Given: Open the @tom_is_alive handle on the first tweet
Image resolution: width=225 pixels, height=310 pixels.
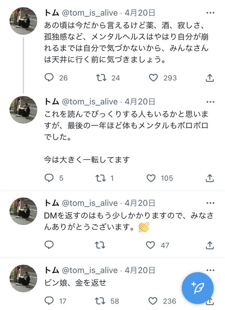Looking at the screenshot, I should (89, 13).
